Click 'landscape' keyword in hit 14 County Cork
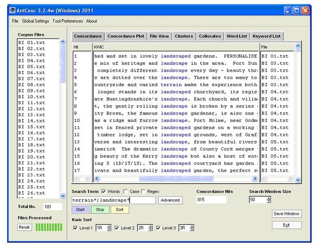Screen dimensions: 315x249 click(174, 149)
